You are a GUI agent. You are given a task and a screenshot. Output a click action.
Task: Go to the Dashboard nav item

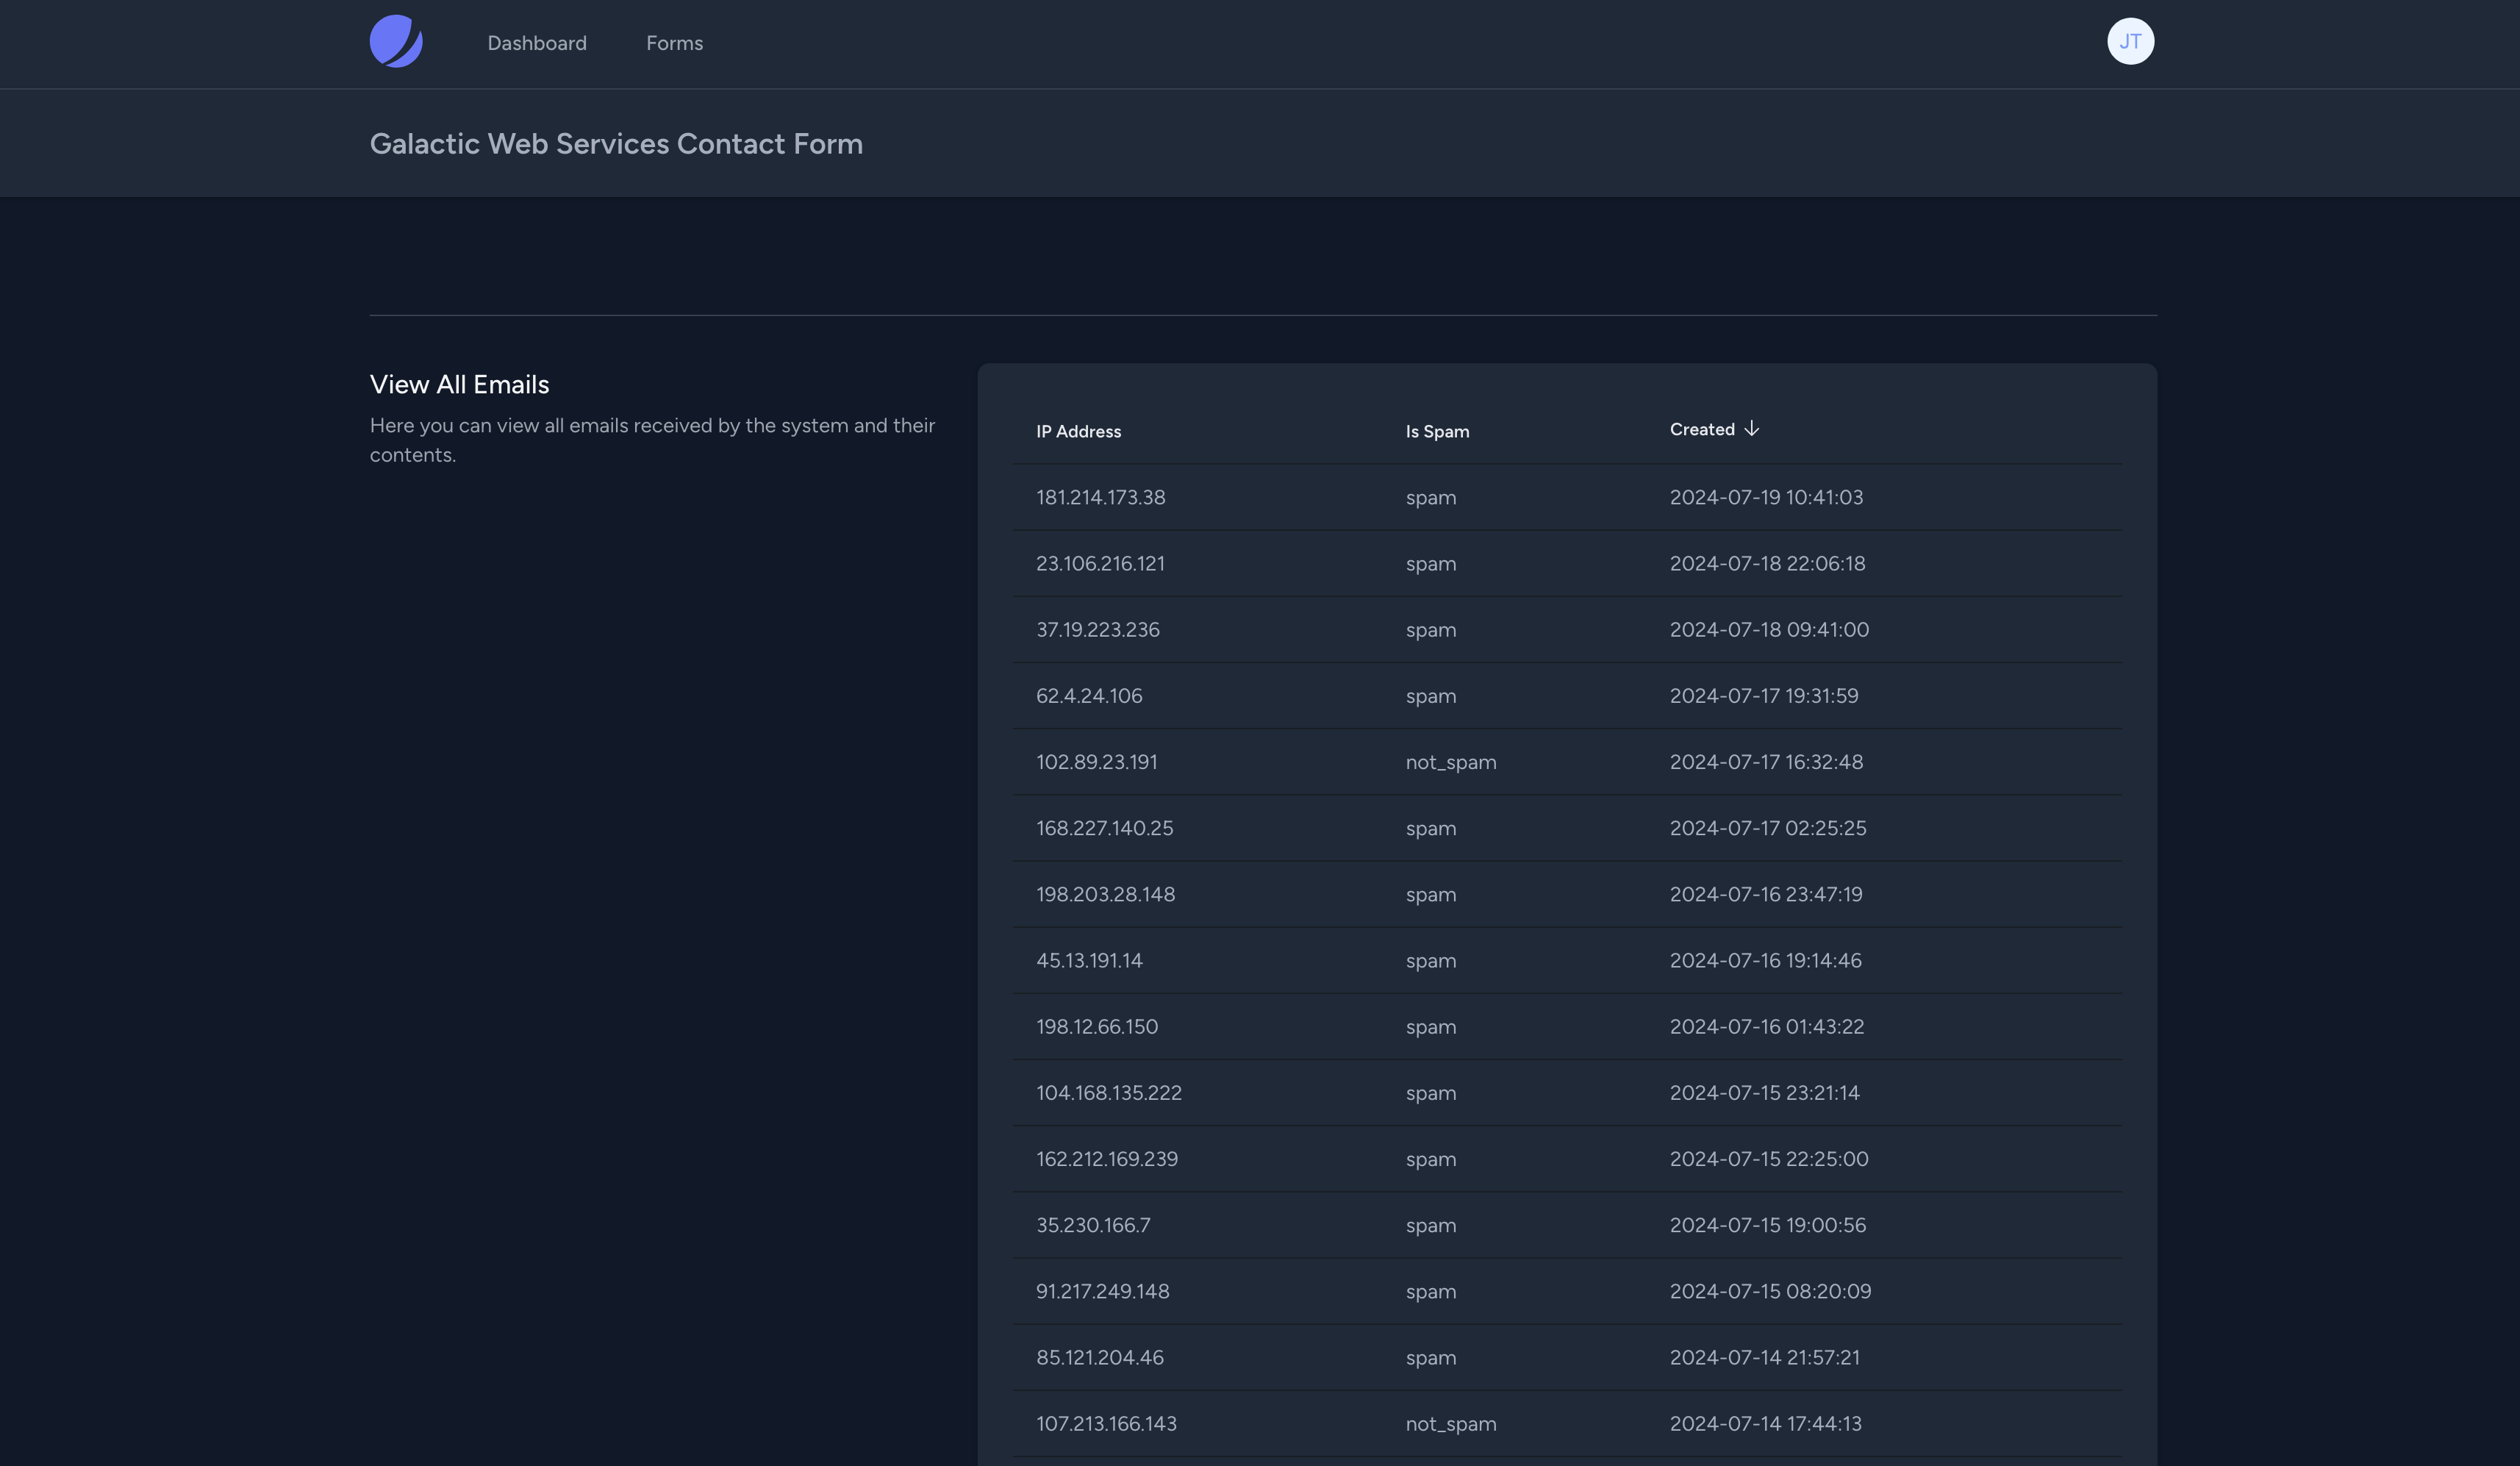(537, 43)
